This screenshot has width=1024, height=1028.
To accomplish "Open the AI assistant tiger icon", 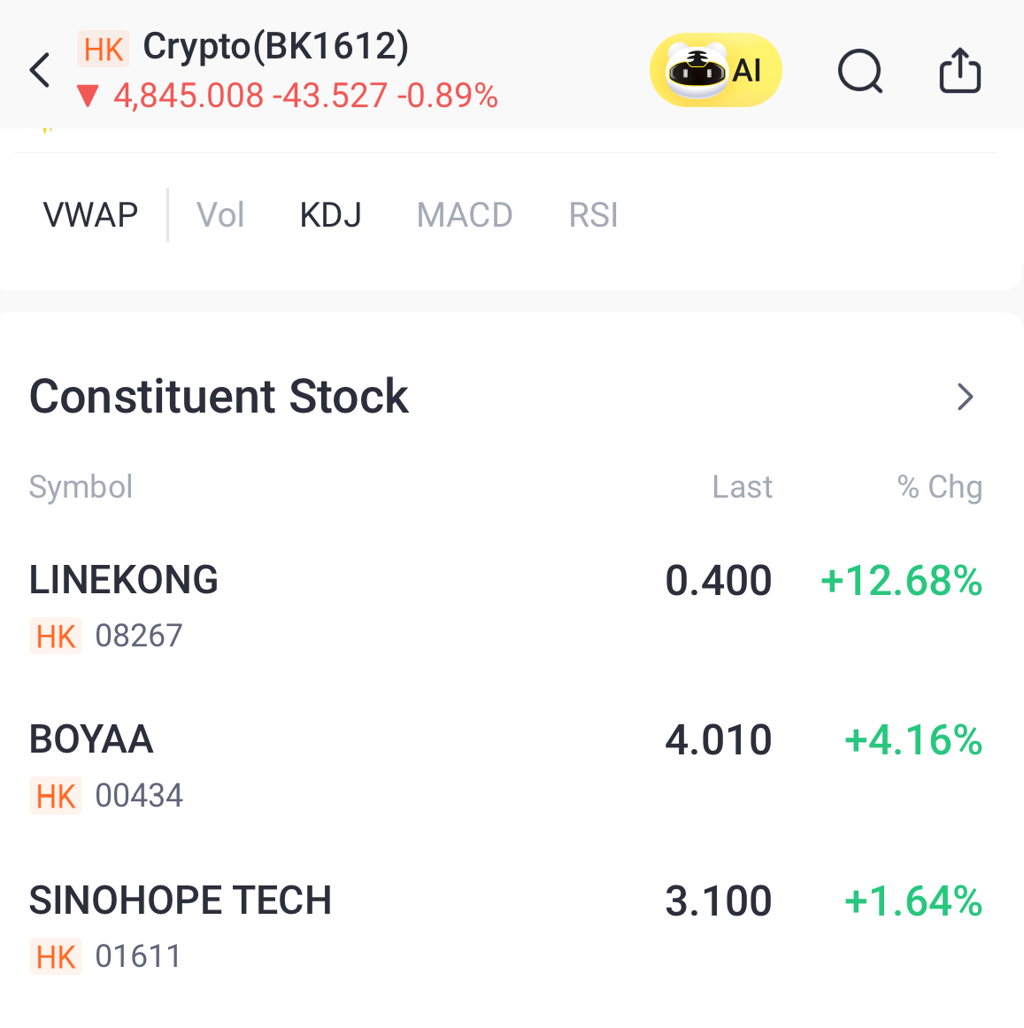I will click(715, 70).
